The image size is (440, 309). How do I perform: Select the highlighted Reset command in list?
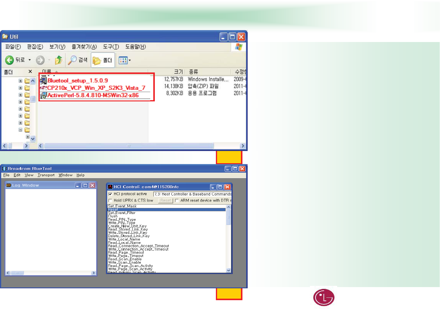point(166,209)
